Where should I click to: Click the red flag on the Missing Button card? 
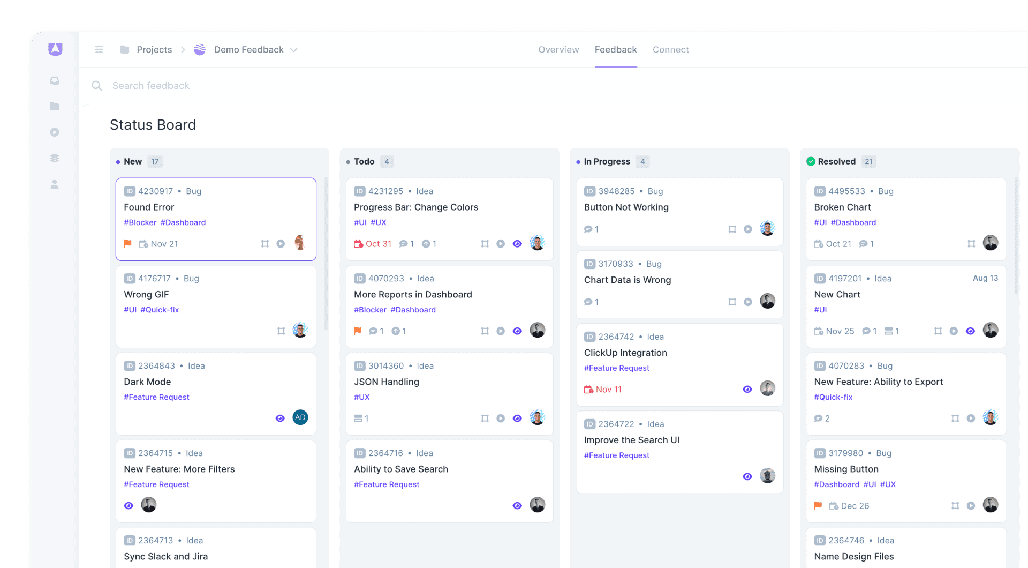tap(818, 505)
